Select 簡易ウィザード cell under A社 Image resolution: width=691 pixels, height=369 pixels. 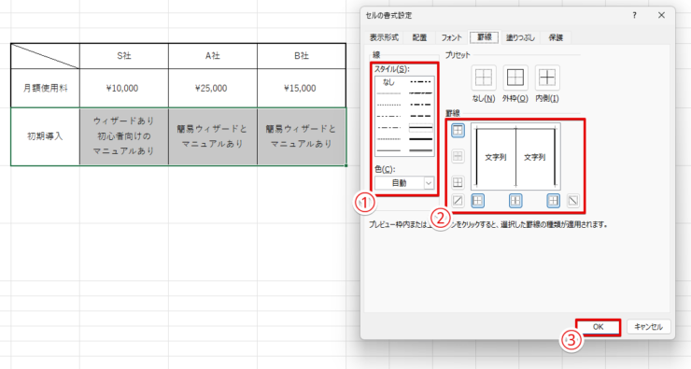pos(212,136)
